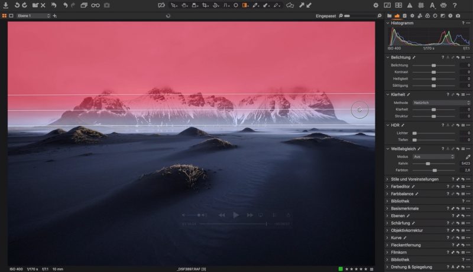Open the Ebene 1 layer dropdown
This screenshot has width=473, height=272.
[x=33, y=15]
